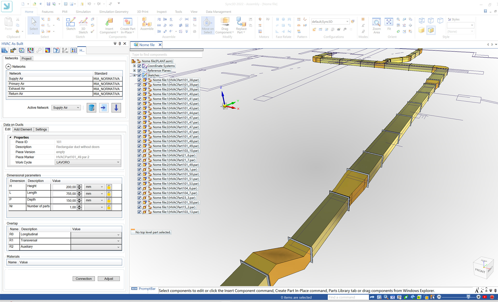
Task: Click the Connection button
Action: pos(84,279)
